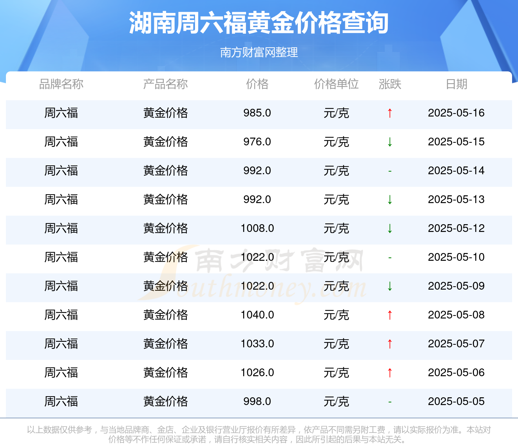This screenshot has width=518, height=445.
Task: Click the red up arrow for 2025-05-07
Action: coord(390,344)
